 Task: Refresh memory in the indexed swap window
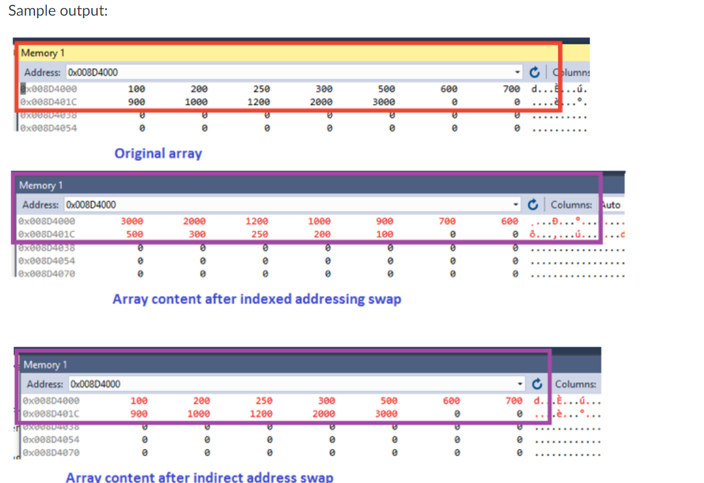click(x=533, y=205)
